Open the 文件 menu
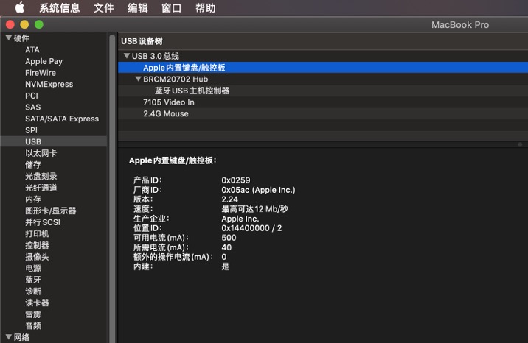The image size is (528, 343). (x=104, y=7)
